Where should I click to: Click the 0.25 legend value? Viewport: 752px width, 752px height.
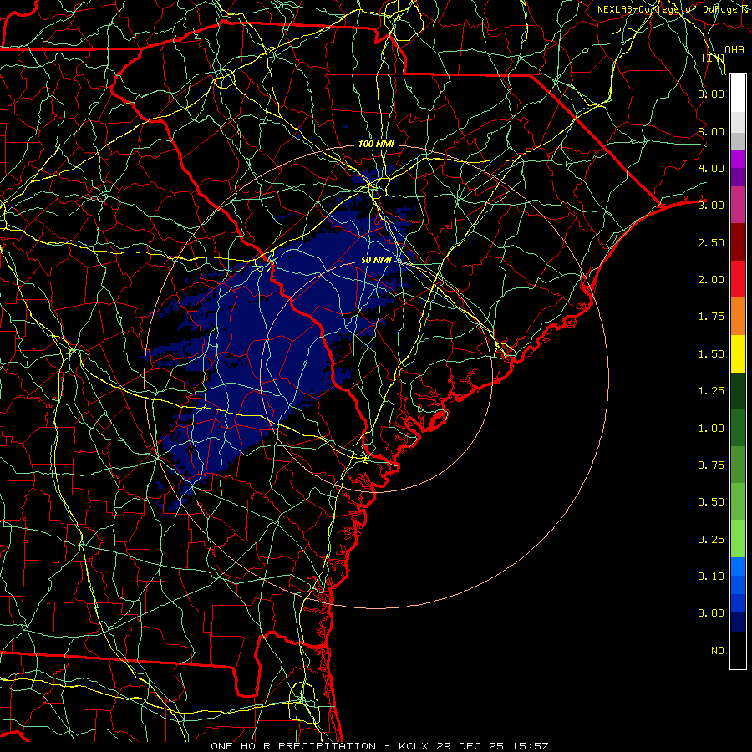(x=711, y=540)
